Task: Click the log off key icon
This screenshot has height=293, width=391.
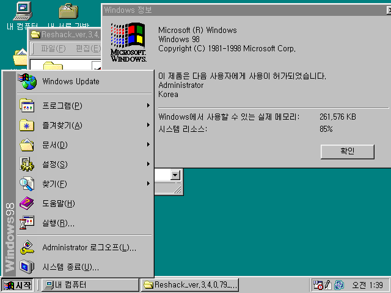Action: tap(27, 247)
